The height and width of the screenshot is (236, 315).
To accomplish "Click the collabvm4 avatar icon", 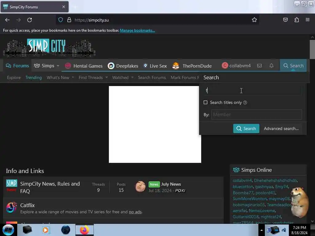I will 225,65.
